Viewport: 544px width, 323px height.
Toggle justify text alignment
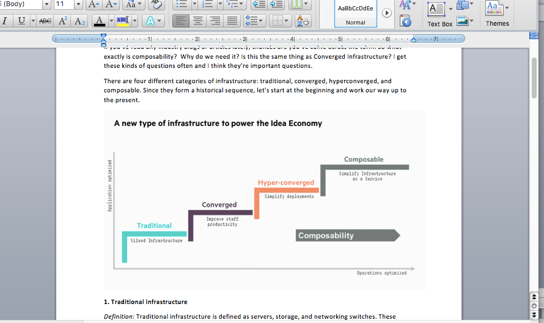click(232, 21)
